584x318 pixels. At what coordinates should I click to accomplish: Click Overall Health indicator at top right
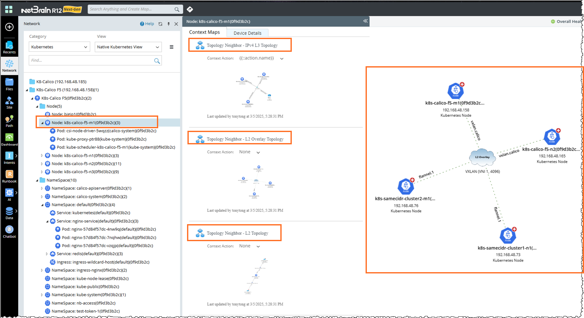pos(567,22)
